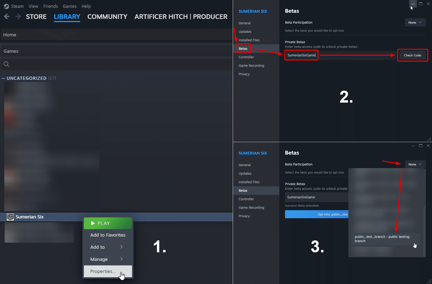Click the back navigation arrow
432x284 pixels.
[7, 17]
